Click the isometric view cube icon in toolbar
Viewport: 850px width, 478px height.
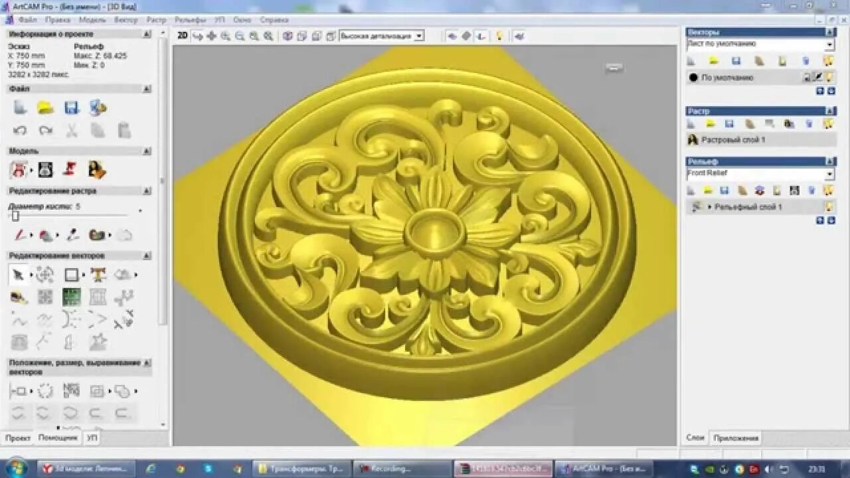pos(288,36)
